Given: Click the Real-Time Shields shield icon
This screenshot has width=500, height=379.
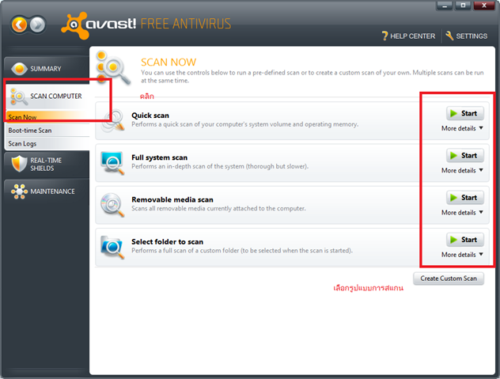Looking at the screenshot, I should coord(19,163).
